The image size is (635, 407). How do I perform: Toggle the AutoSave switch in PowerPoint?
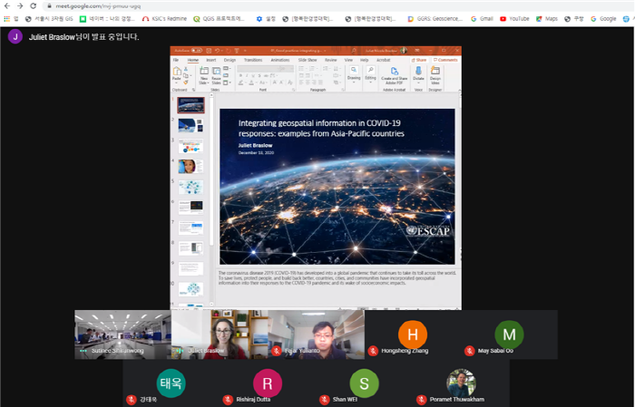point(197,50)
